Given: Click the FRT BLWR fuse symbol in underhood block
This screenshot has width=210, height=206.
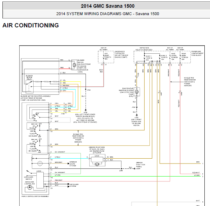Looking at the screenshot, I should point(103,57).
